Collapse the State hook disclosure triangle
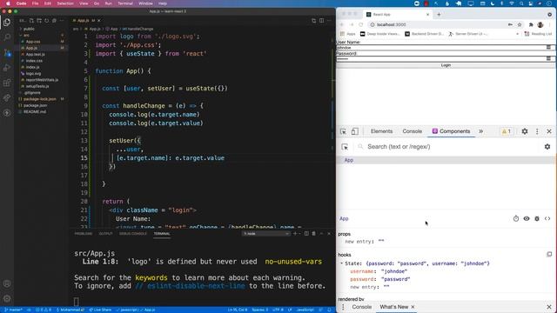This screenshot has height=313, width=557. coord(342,263)
